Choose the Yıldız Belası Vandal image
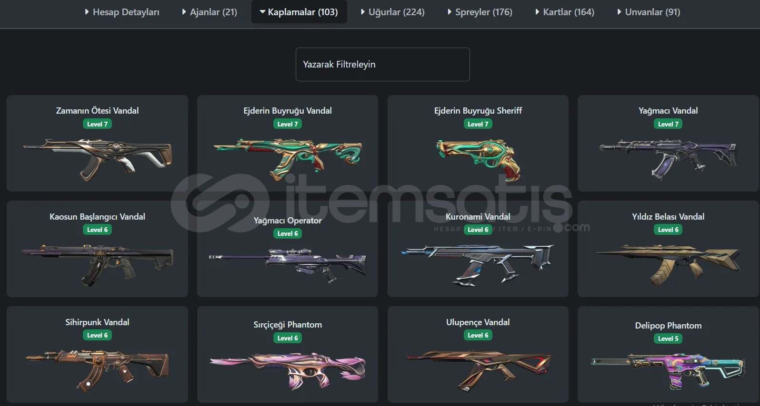760x406 pixels. click(x=668, y=265)
